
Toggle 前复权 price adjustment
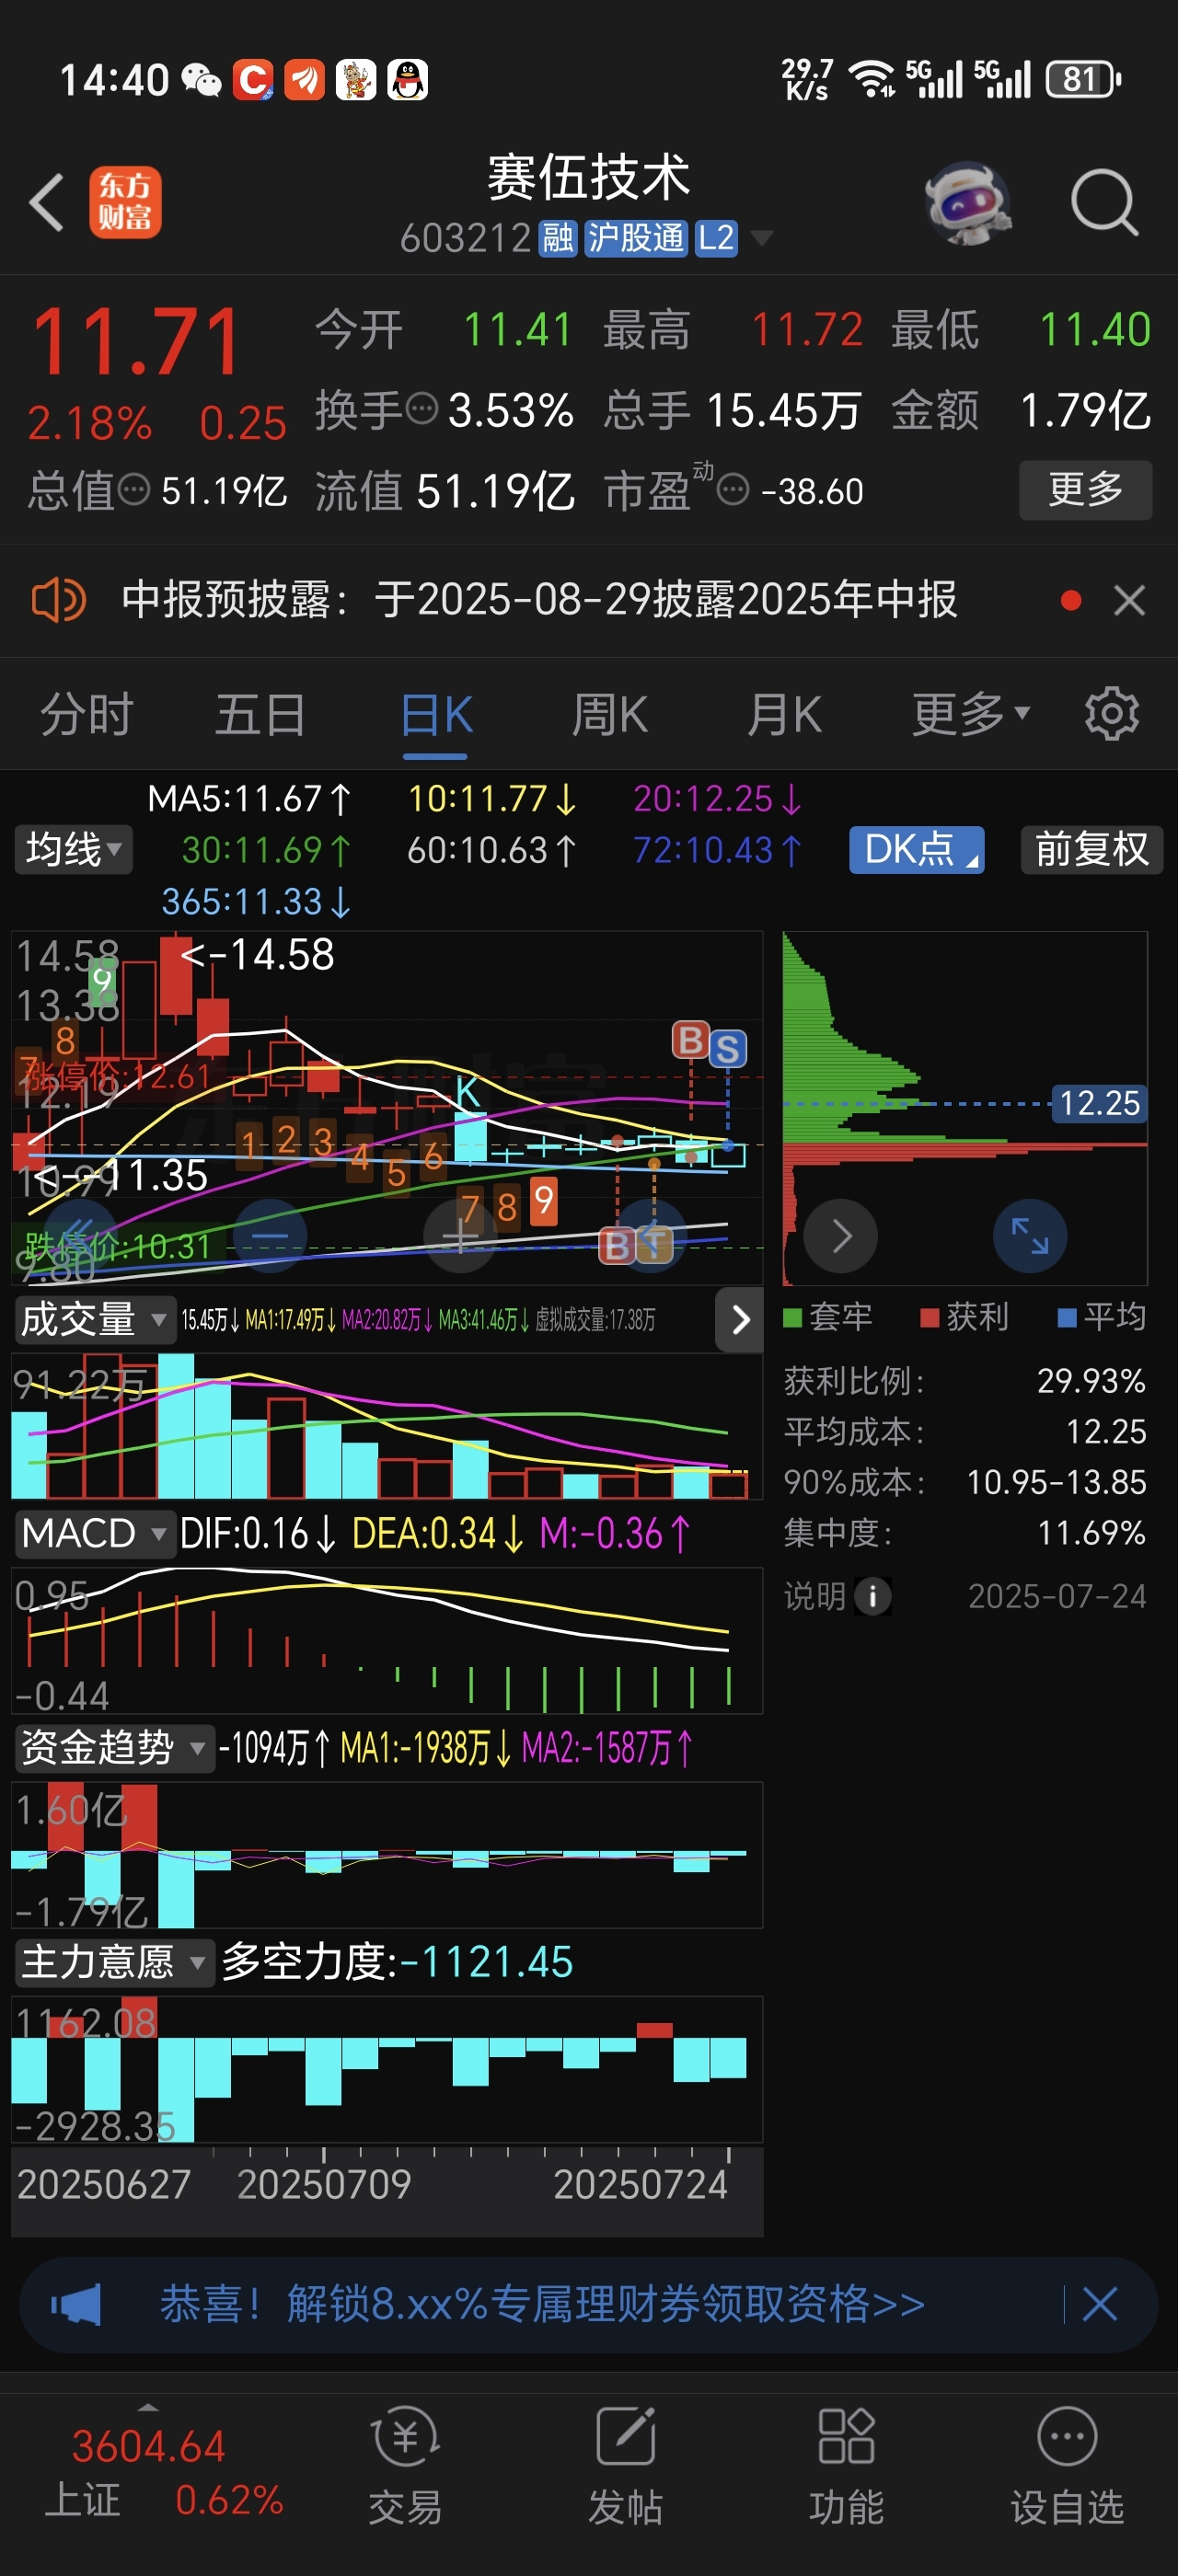(x=1091, y=849)
